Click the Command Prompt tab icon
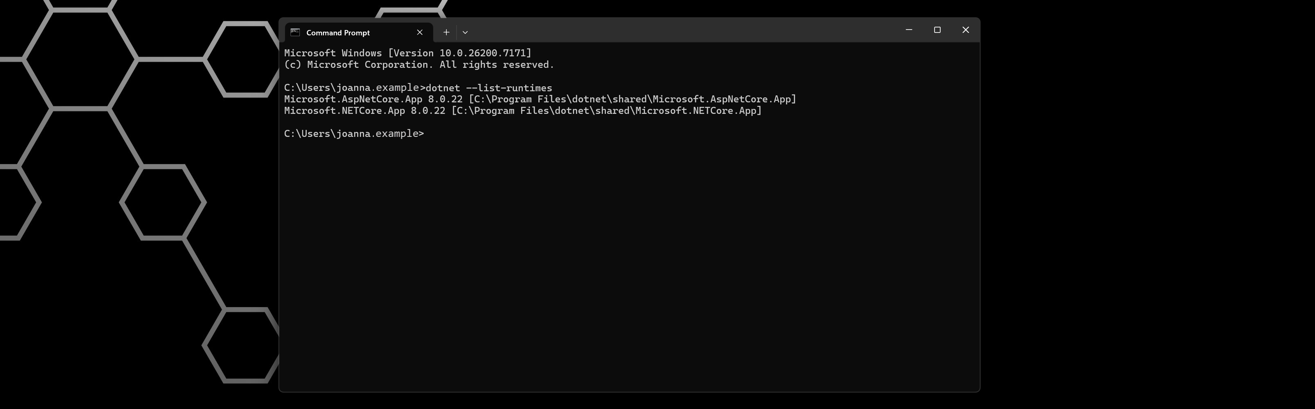This screenshot has height=409, width=1315. (295, 32)
